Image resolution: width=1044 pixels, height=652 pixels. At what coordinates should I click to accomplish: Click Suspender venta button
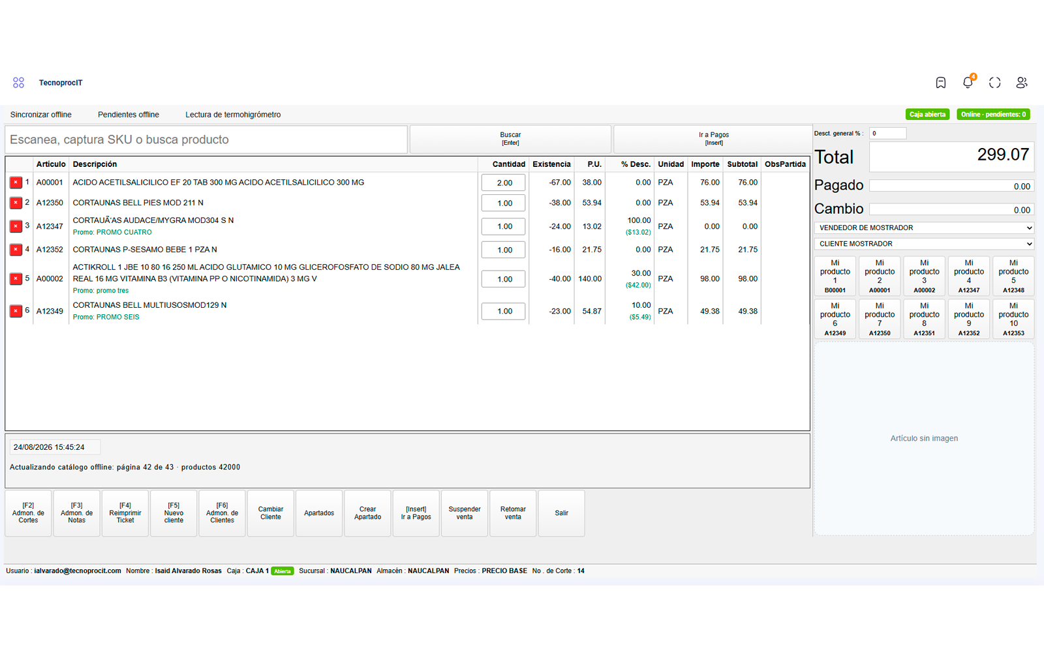pyautogui.click(x=465, y=513)
